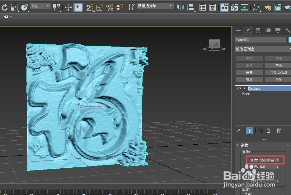Toggle the Scene Explorer icon
The height and width of the screenshot is (195, 291).
click(x=203, y=7)
